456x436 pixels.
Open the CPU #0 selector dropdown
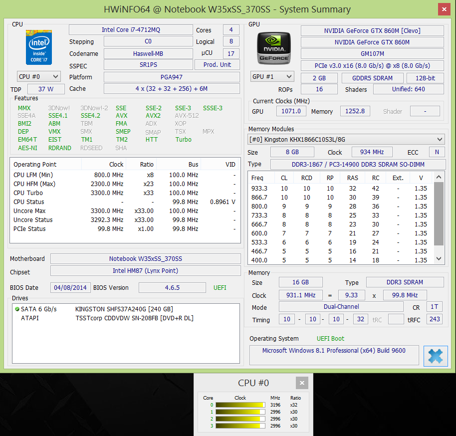click(39, 77)
